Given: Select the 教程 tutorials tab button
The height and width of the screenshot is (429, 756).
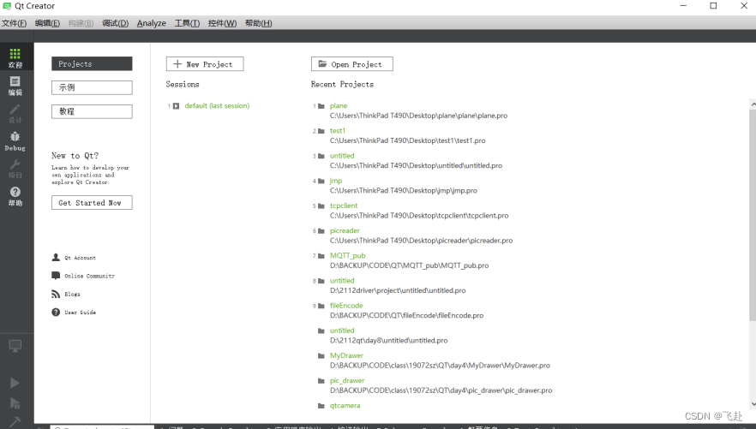Looking at the screenshot, I should 92,111.
